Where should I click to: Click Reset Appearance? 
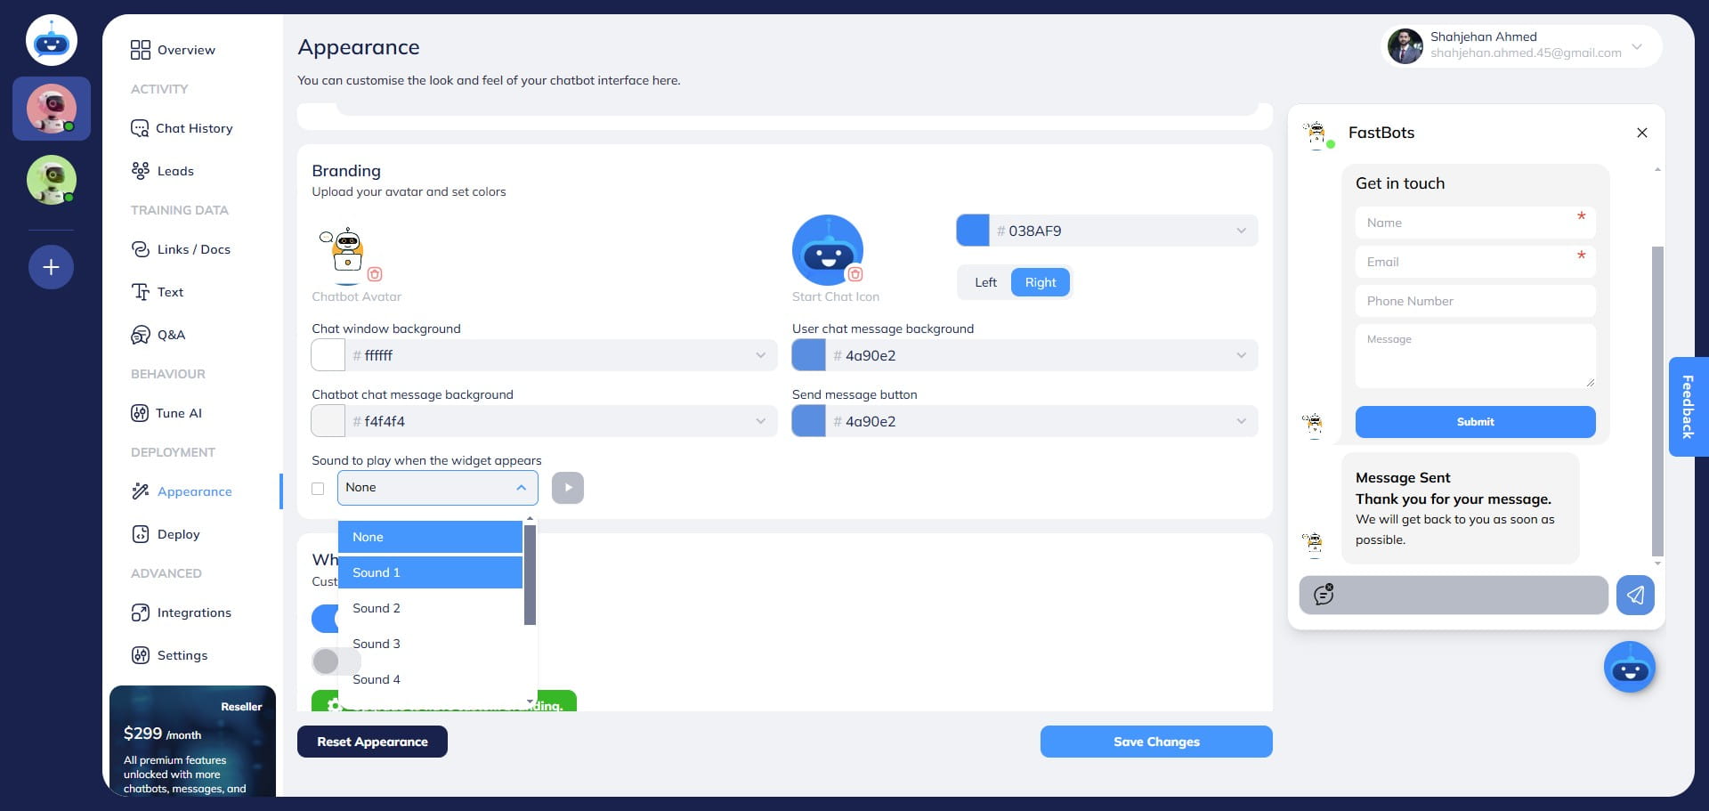click(372, 742)
